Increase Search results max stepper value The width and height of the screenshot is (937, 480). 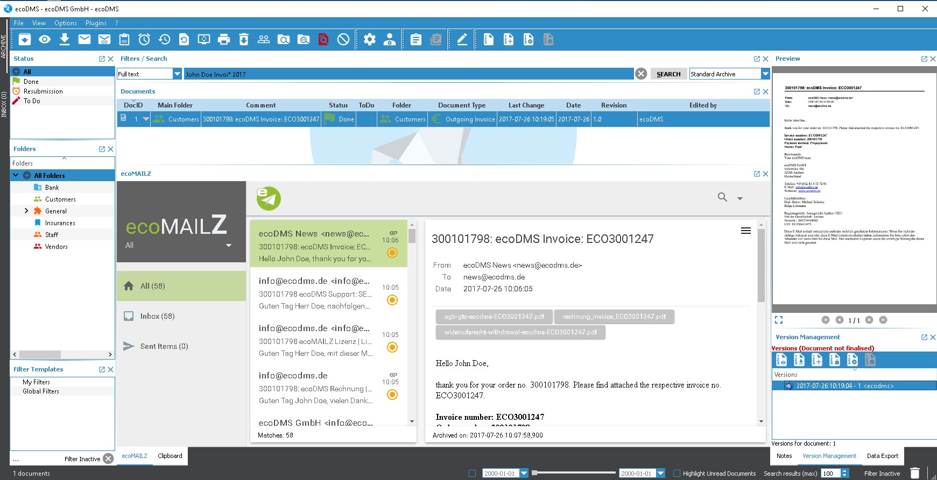(x=845, y=471)
